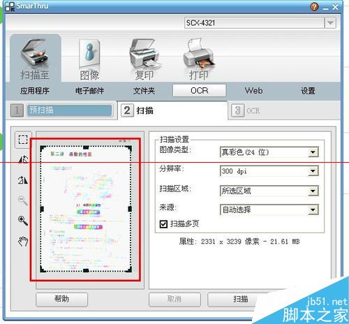Open the 打印 print mode
This screenshot has width=349, height=324.
point(198,59)
